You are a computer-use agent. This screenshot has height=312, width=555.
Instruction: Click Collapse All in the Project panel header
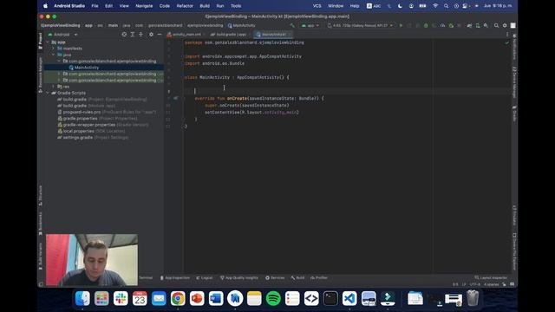[140, 35]
